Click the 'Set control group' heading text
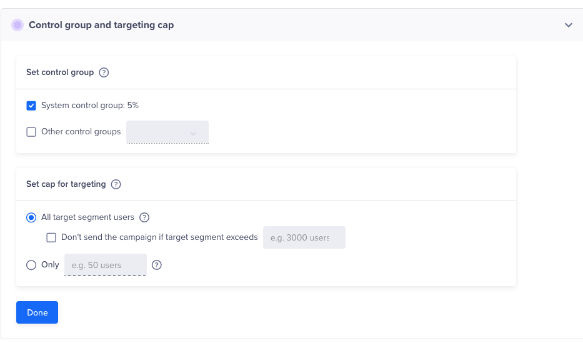This screenshot has width=583, height=343. 60,72
